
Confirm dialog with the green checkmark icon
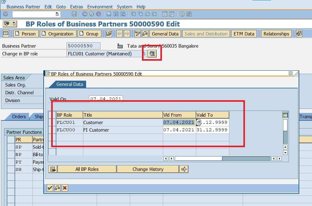(x=50, y=188)
